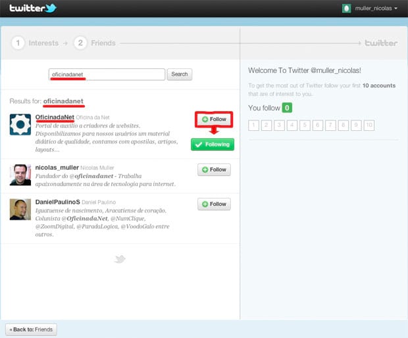Click the Twitter logo in header
408x338 pixels.
click(x=33, y=9)
